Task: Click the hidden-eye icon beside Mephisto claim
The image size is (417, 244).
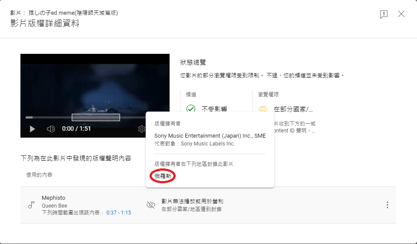Action: pyautogui.click(x=151, y=204)
